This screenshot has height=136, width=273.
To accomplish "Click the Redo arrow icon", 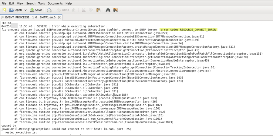I will click(73, 10).
